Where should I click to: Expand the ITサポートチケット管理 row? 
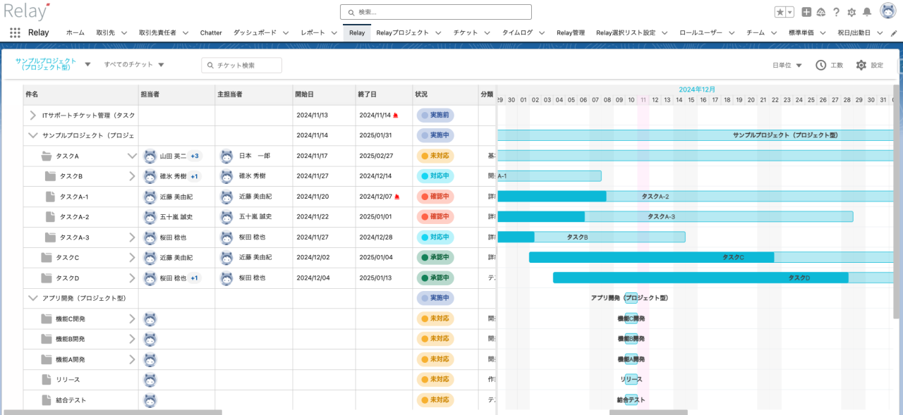pyautogui.click(x=32, y=115)
